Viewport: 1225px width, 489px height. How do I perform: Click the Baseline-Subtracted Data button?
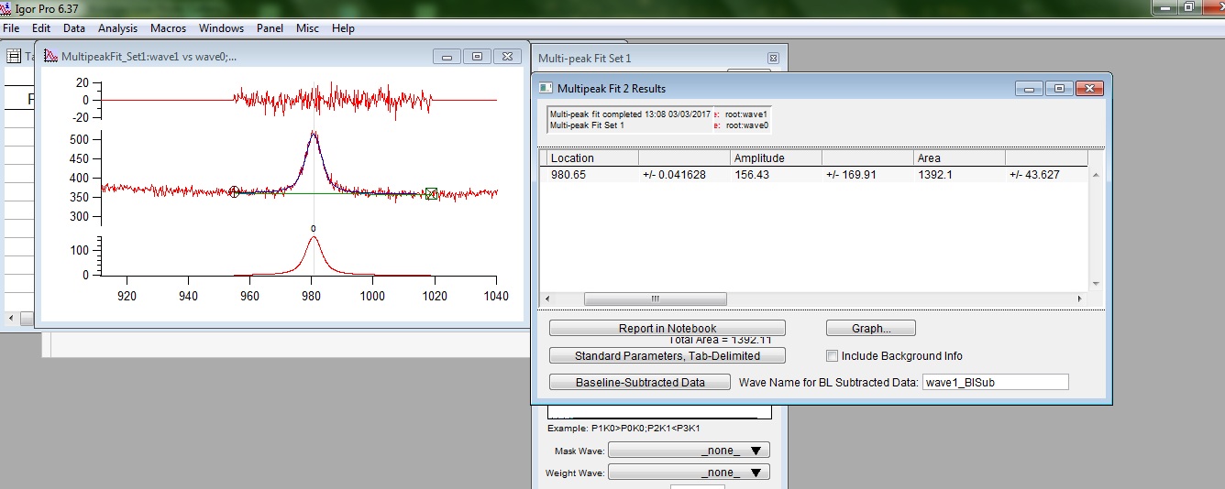pos(640,382)
